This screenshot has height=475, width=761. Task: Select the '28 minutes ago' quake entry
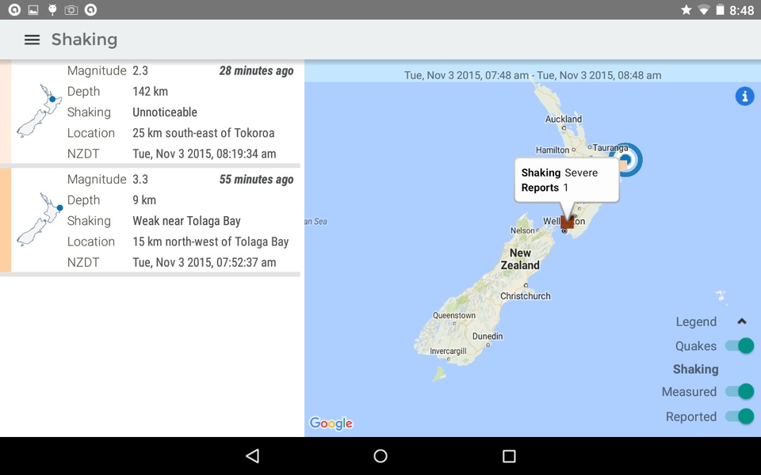(151, 112)
